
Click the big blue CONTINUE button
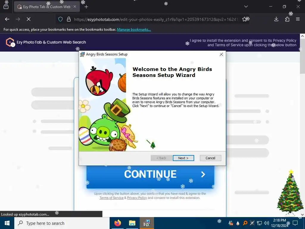[150, 177]
